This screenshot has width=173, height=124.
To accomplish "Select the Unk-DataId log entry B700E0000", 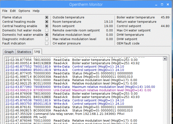I will (78, 90).
